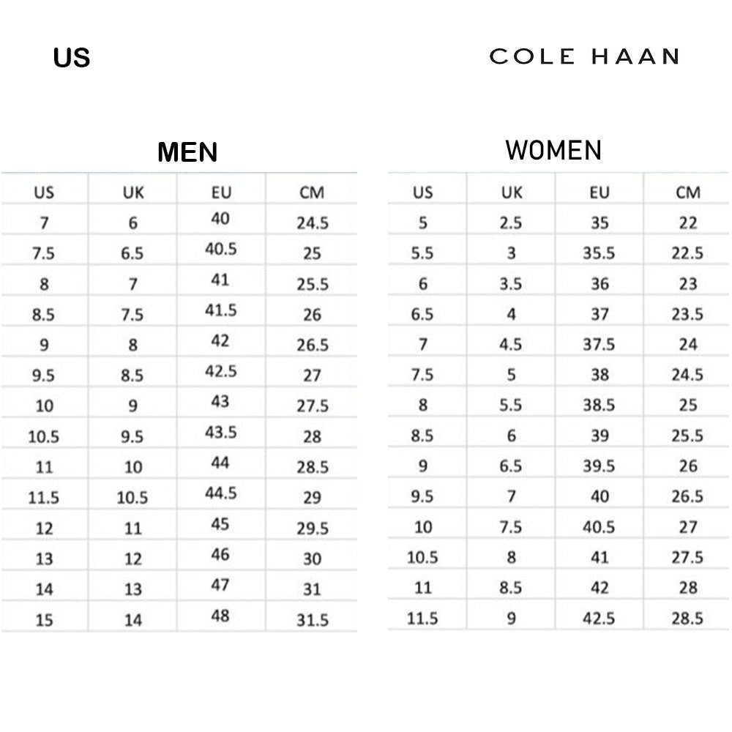732x732 pixels.
Task: Select the MEN table heading
Action: [187, 152]
